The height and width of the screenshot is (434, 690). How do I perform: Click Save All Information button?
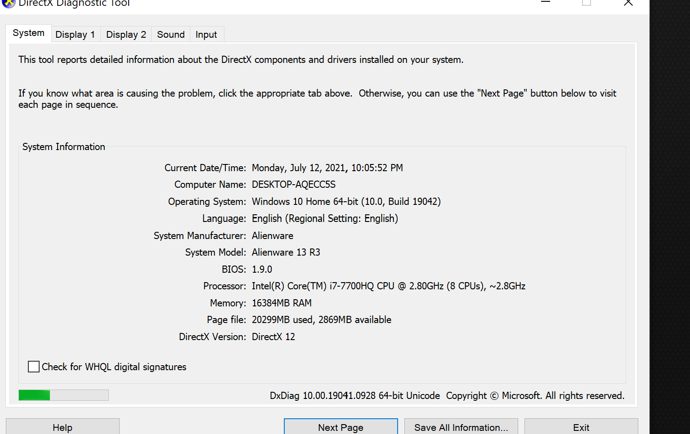461,427
